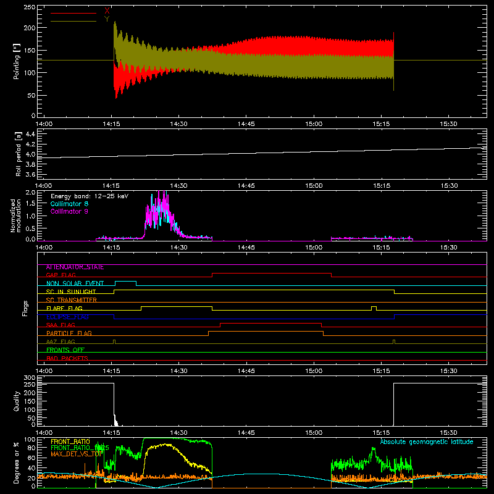
Task: Click the 15:15 tick under Flags plot
Action: pos(381,371)
